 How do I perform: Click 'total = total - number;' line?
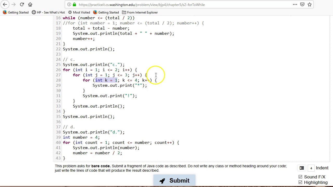pos(101,28)
